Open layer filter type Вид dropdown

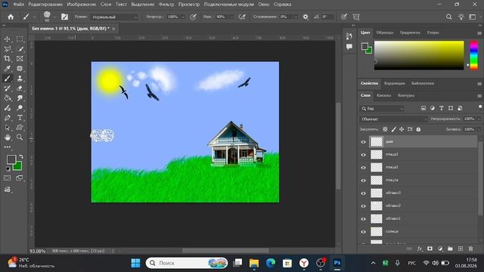pos(382,109)
